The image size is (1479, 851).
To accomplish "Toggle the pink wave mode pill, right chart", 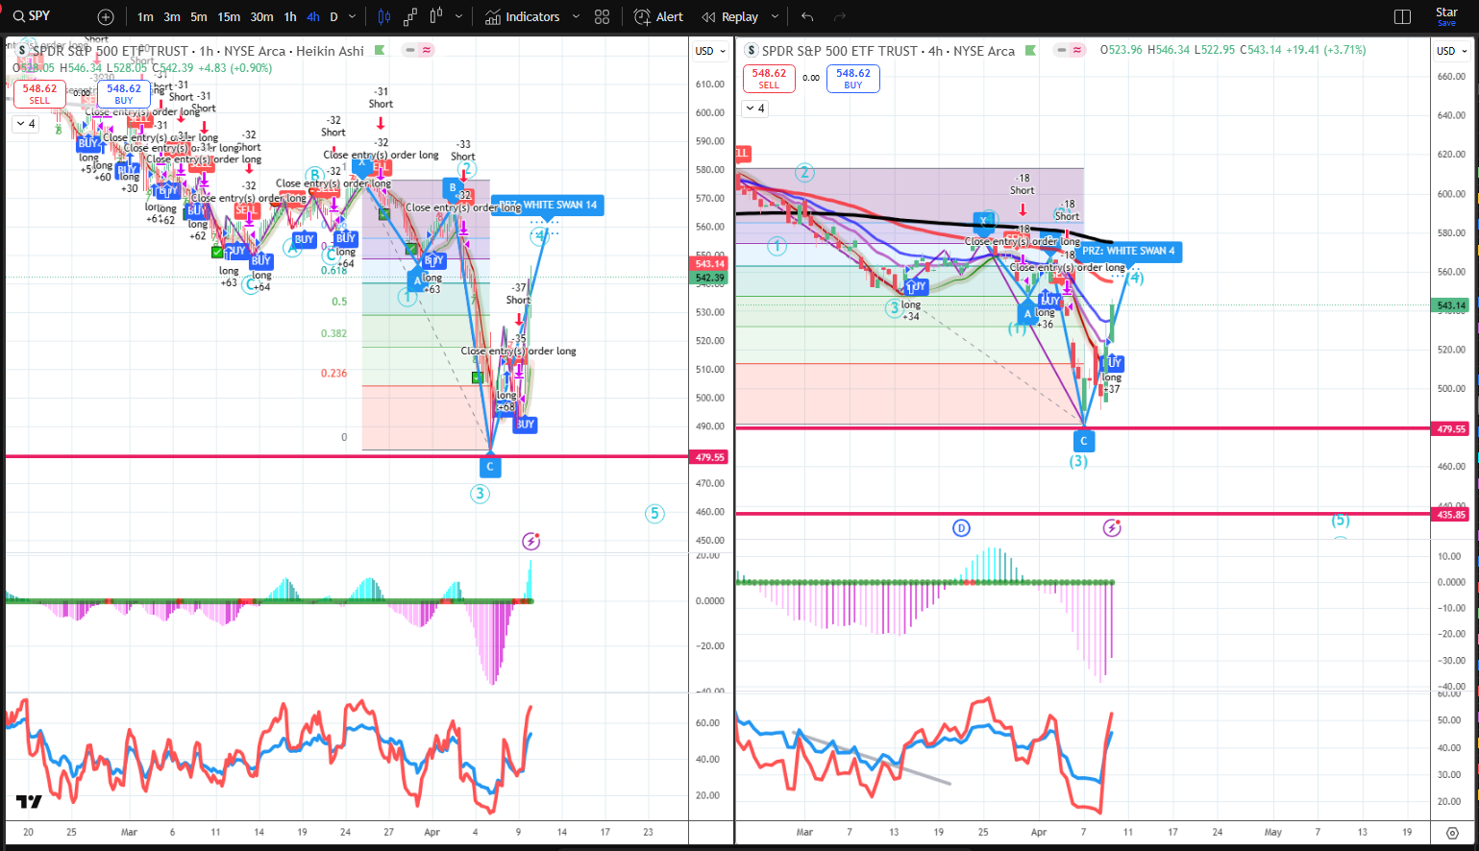I will point(1077,50).
